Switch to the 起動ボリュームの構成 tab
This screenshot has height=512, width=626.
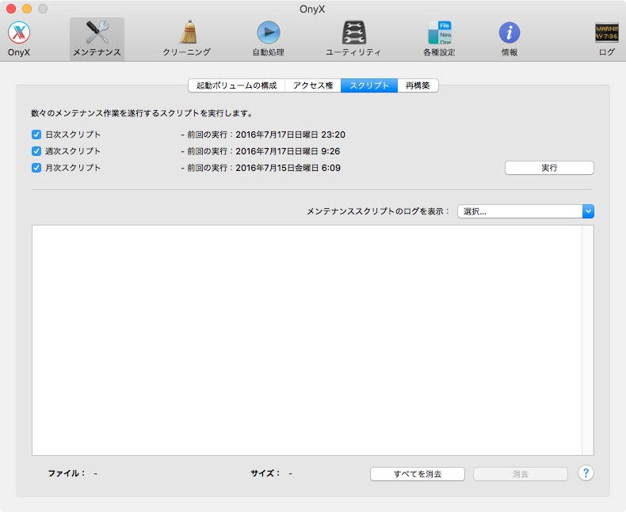tap(236, 85)
